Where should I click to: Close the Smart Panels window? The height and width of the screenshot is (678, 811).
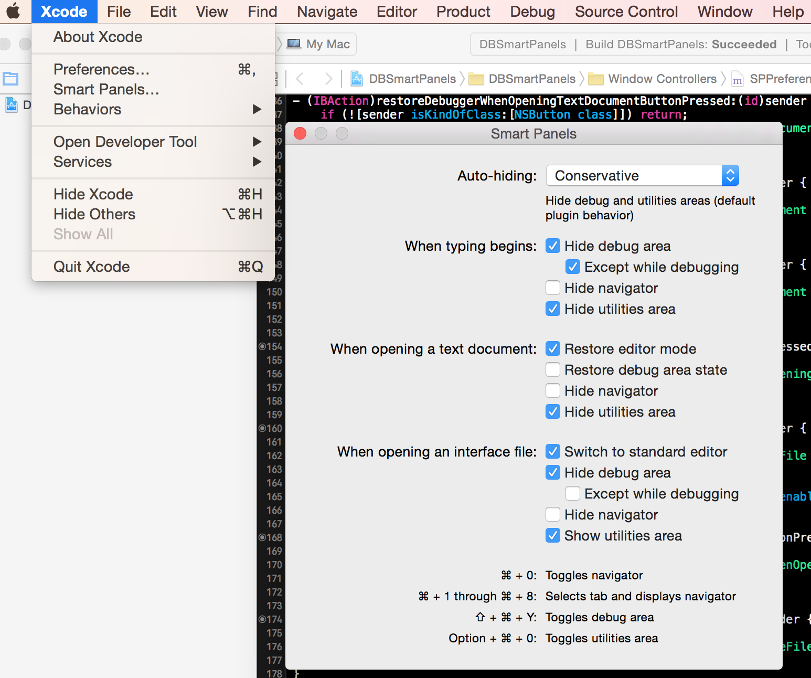pos(300,134)
